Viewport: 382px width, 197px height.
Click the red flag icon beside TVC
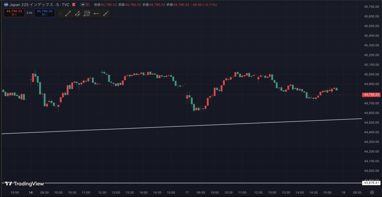73,4
